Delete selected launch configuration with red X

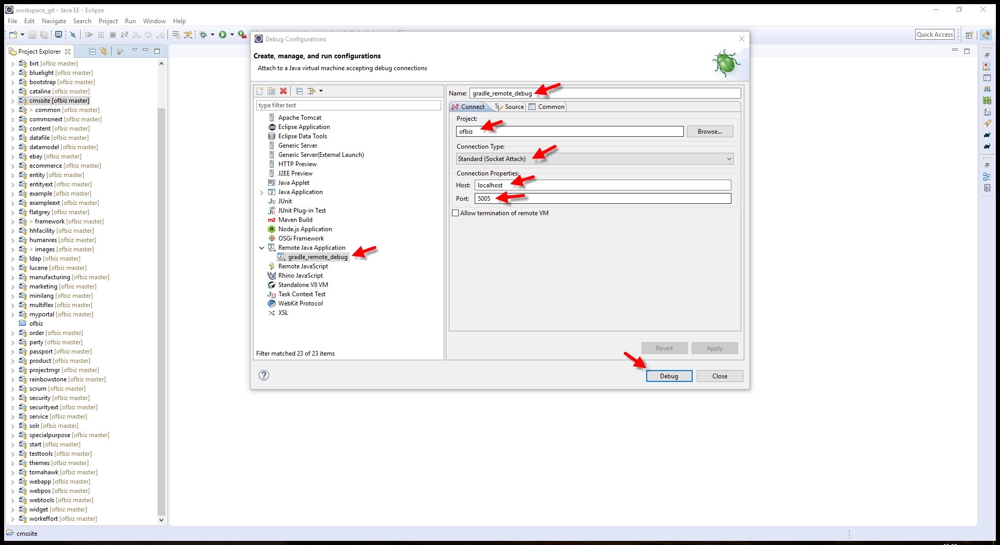[x=283, y=91]
